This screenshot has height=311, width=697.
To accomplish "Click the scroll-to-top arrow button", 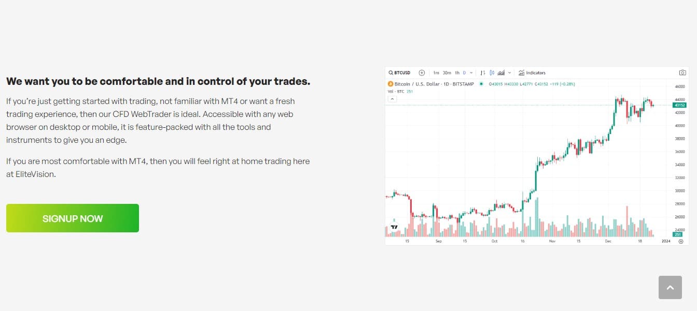I will 670,287.
